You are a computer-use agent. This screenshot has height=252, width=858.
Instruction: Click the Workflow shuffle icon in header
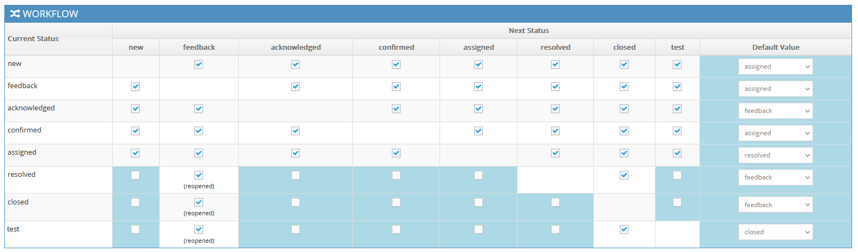[x=15, y=14]
